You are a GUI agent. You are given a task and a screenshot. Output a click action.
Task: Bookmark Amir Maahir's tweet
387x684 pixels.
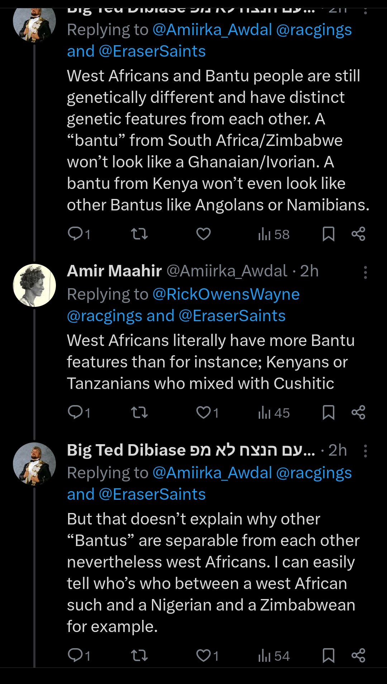pyautogui.click(x=328, y=413)
